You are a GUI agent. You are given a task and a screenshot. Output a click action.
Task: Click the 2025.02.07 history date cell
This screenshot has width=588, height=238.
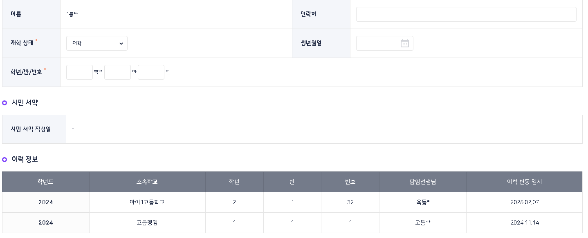tap(524, 202)
